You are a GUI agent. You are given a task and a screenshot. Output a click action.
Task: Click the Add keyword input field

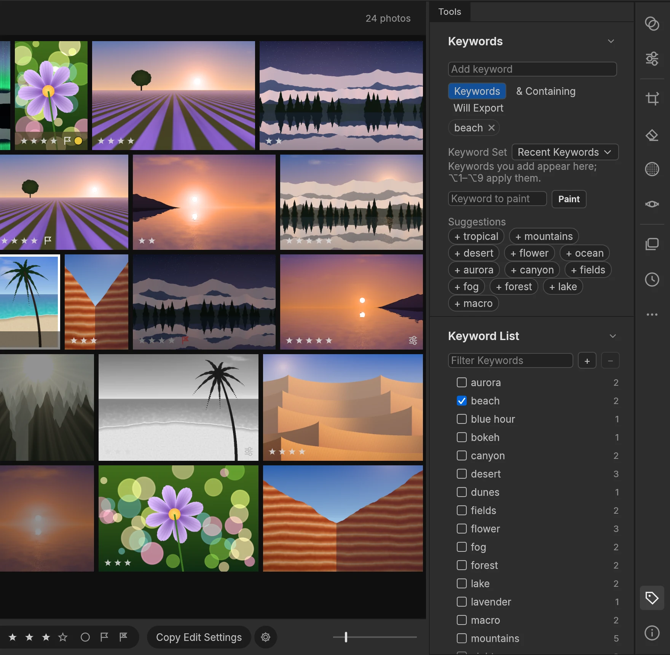click(x=532, y=69)
